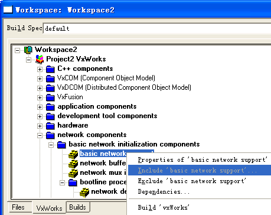Click the development tool components folder icon
Image resolution: width=271 pixels, height=215 pixels.
(50, 116)
